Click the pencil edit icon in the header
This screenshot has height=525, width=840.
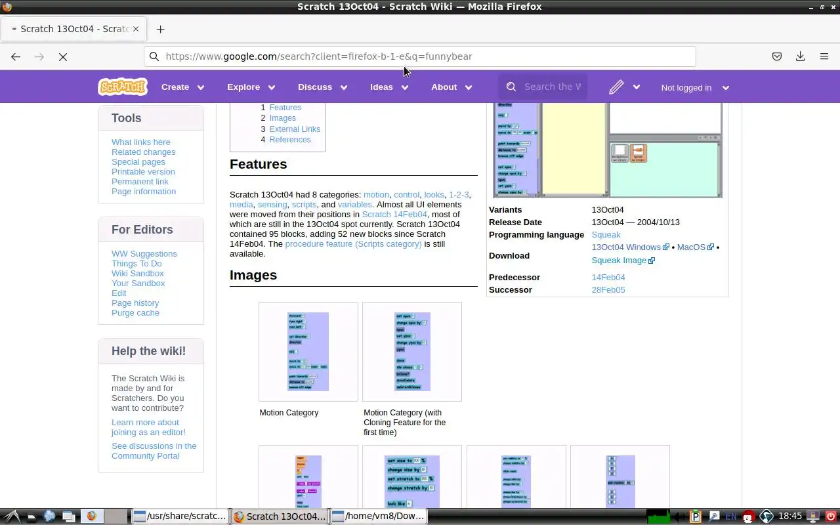point(616,87)
